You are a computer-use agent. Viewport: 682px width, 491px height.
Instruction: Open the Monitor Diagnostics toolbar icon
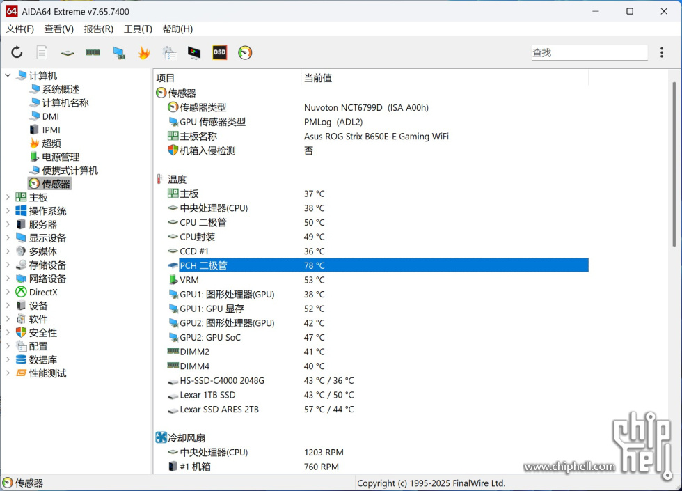click(x=194, y=53)
